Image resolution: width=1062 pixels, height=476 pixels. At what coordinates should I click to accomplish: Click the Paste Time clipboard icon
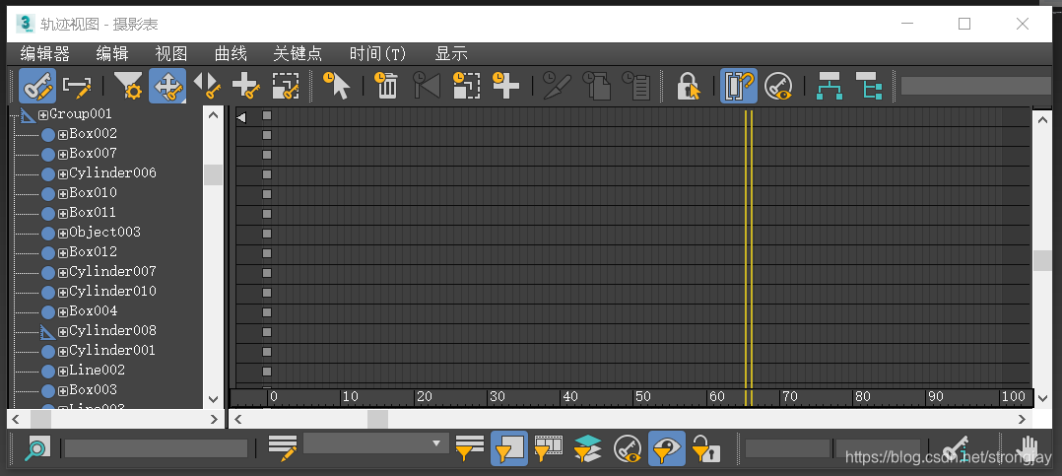pyautogui.click(x=636, y=86)
